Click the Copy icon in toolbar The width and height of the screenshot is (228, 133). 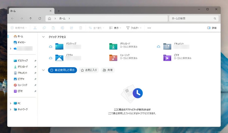coord(44,28)
